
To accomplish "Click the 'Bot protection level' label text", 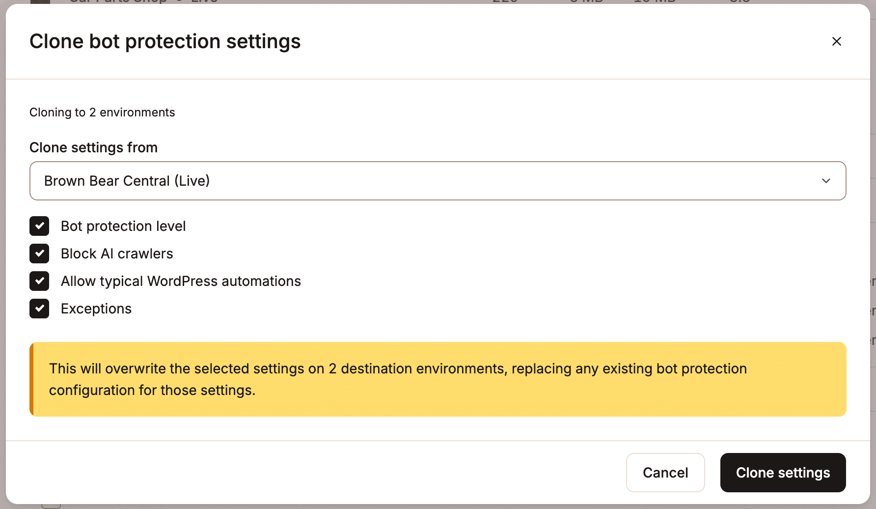I will [123, 226].
